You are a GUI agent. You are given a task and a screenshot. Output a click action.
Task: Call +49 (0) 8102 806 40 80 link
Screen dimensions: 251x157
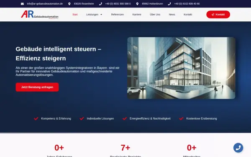[187, 4]
